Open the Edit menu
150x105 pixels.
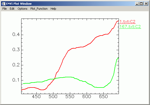tap(12, 9)
